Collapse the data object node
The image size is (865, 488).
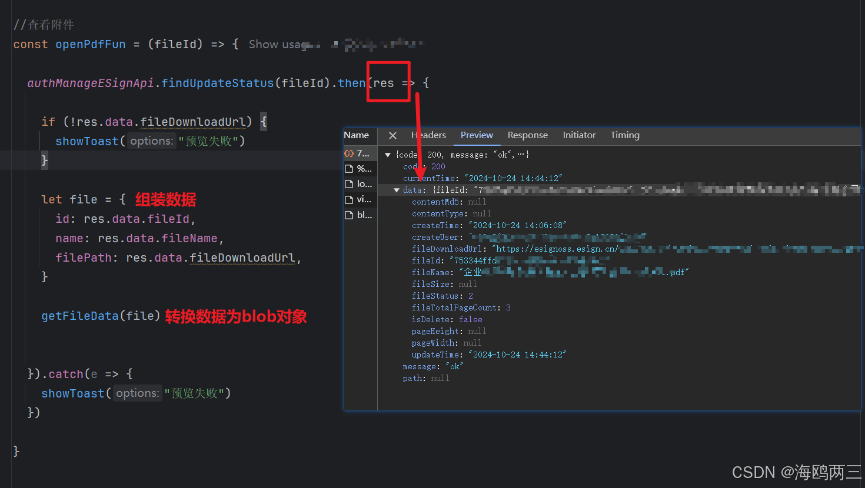point(397,190)
